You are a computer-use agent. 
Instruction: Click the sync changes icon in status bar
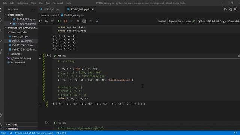10,133
